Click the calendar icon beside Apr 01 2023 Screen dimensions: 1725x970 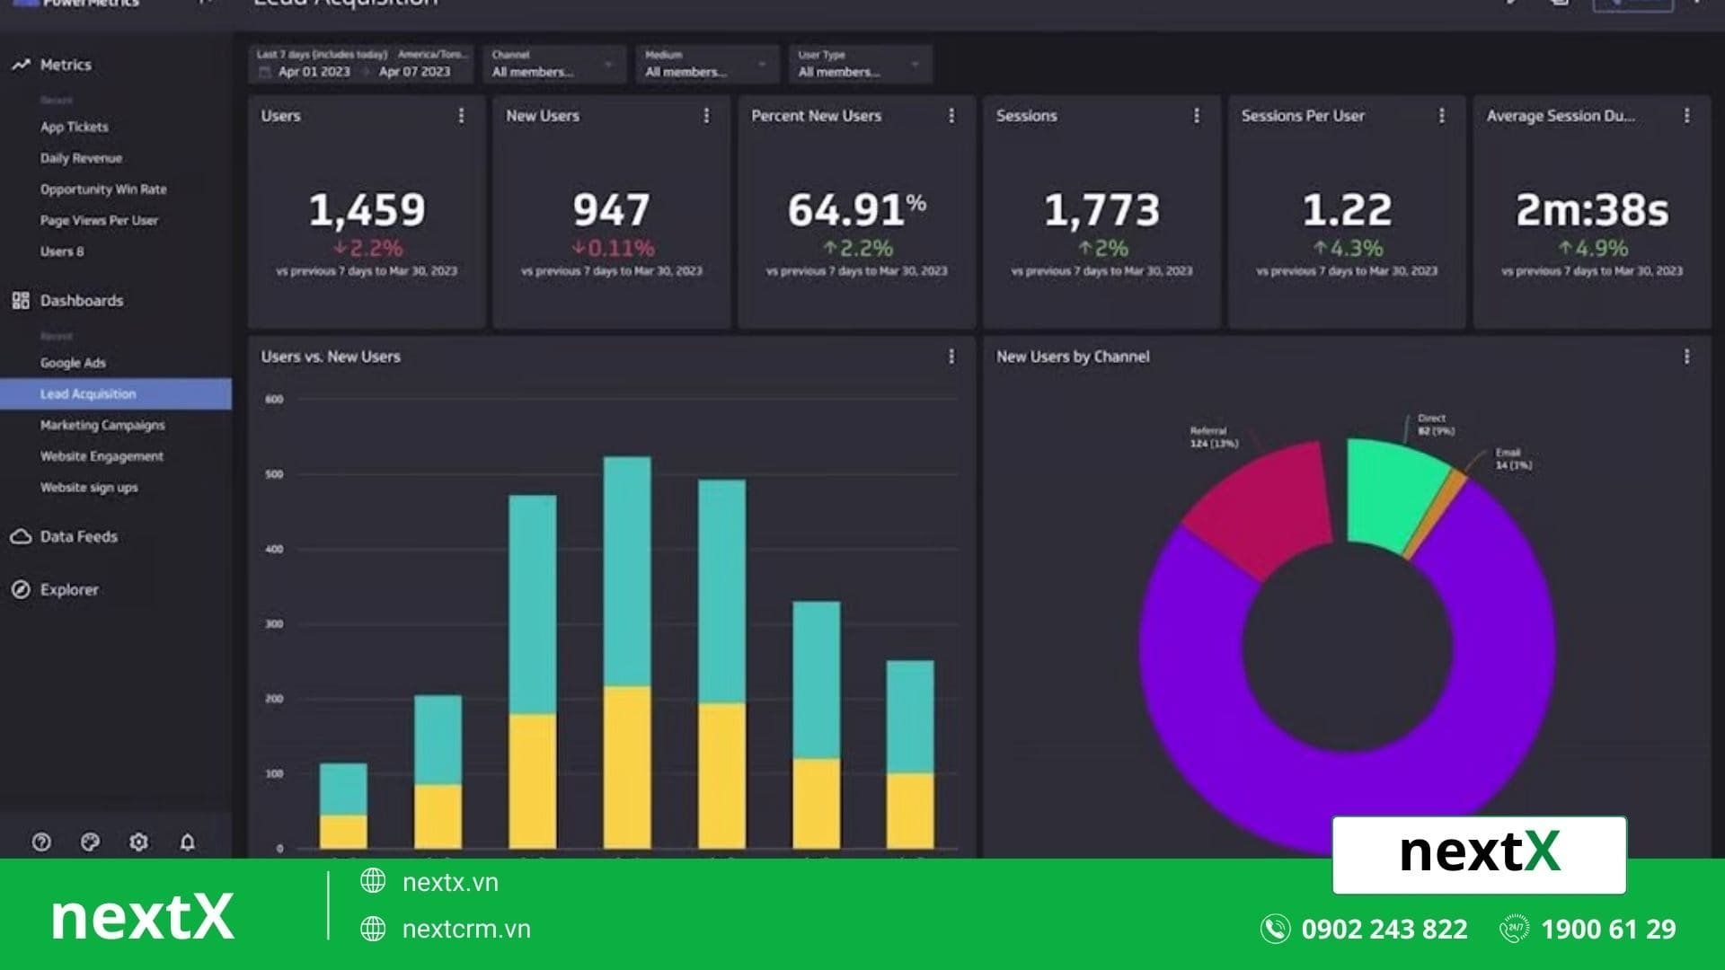[x=265, y=72]
